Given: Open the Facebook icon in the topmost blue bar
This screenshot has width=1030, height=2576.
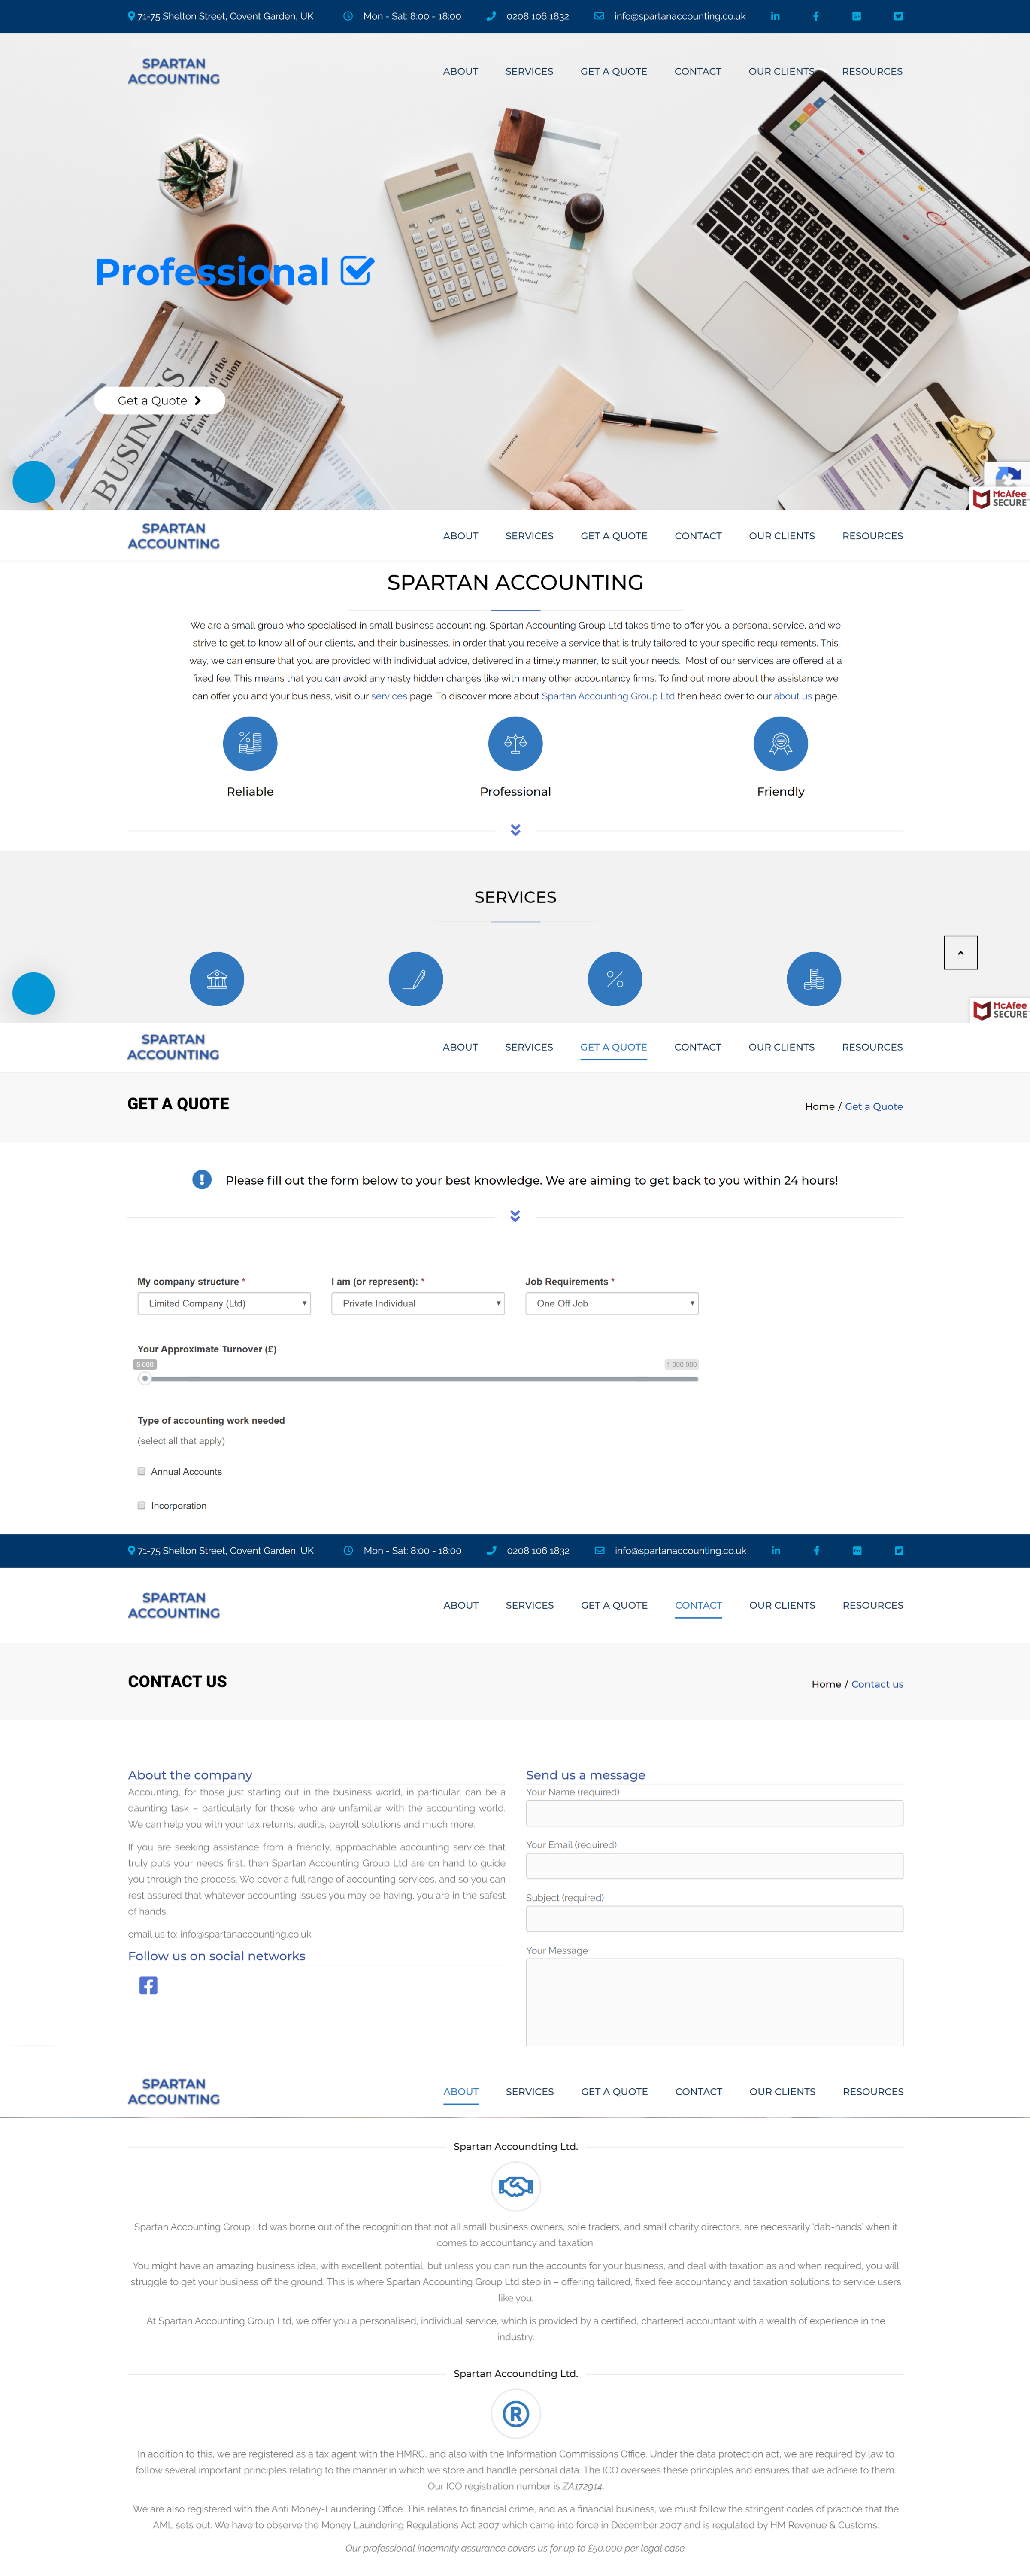Looking at the screenshot, I should point(816,16).
